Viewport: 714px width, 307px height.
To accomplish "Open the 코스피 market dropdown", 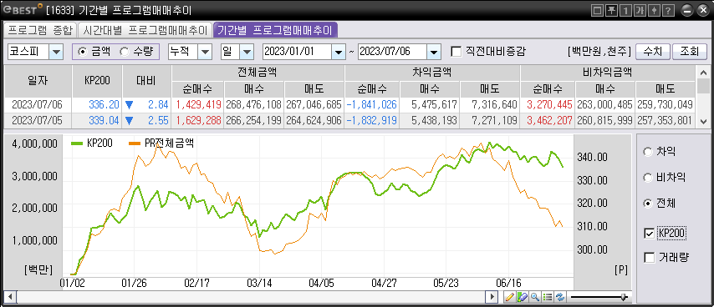I will point(56,52).
